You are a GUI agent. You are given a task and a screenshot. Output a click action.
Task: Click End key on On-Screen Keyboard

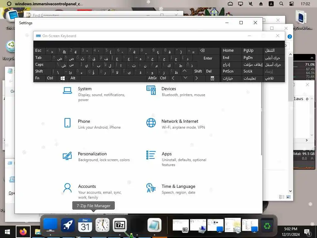coord(231,58)
